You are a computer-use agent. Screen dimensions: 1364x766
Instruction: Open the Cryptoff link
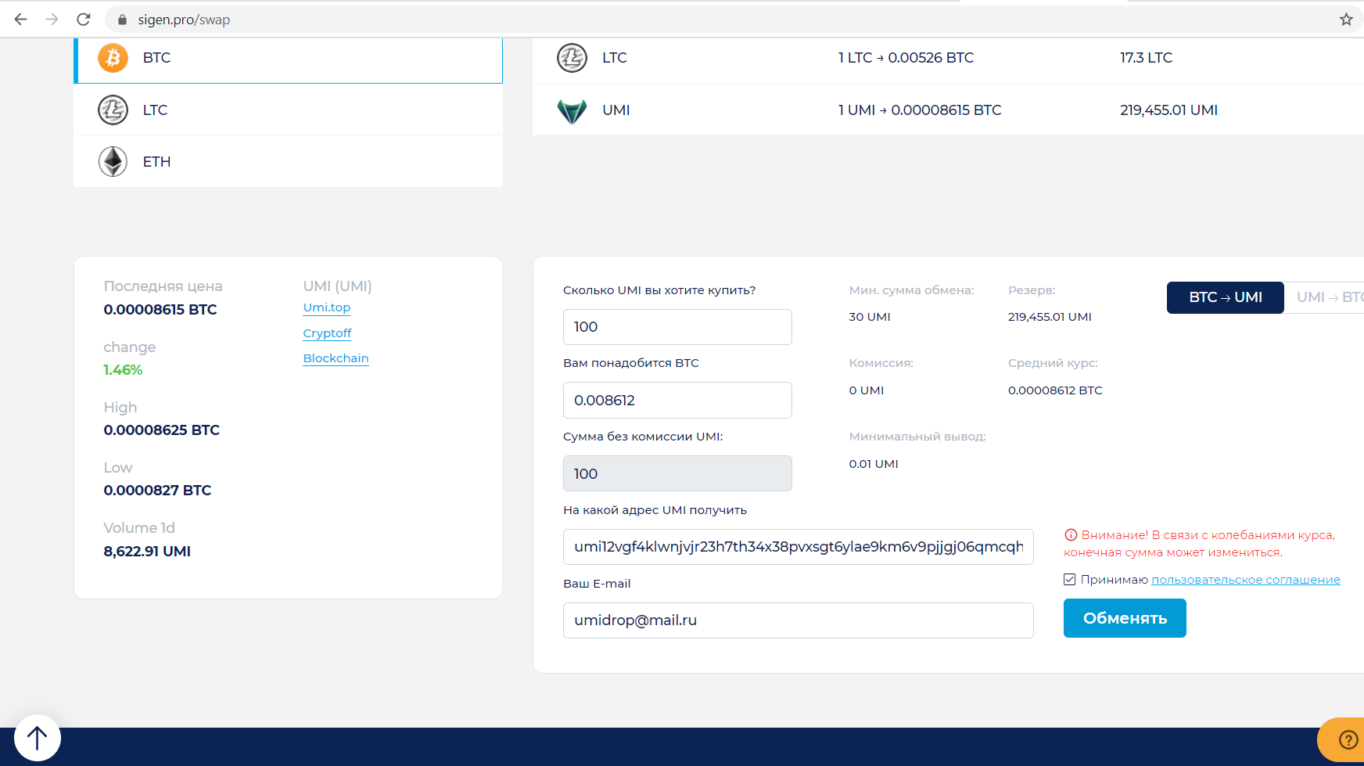(327, 333)
